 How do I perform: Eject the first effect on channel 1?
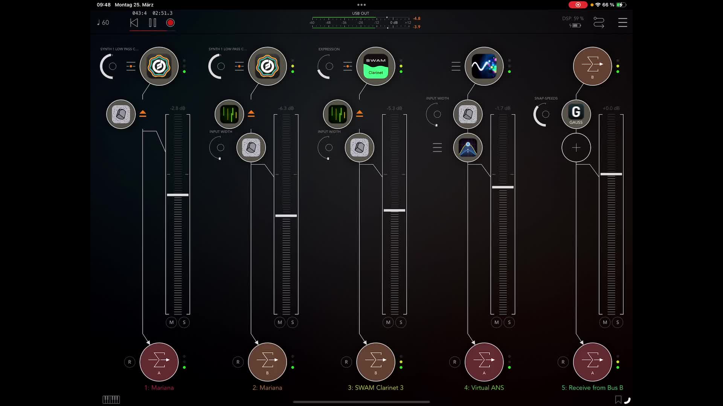(143, 114)
